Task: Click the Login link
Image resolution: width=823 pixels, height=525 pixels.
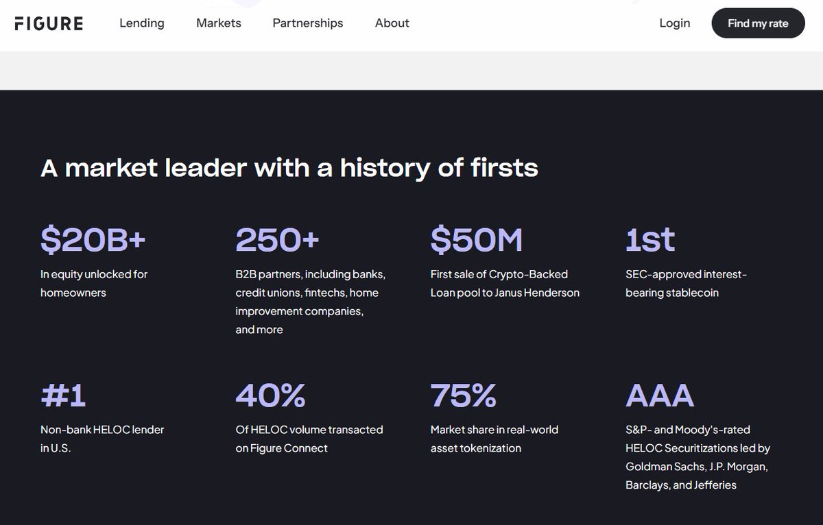Action: [675, 23]
